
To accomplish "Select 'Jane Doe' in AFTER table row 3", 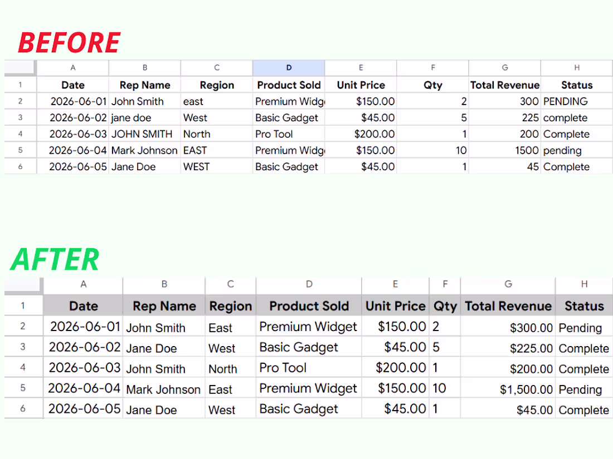I will (x=164, y=347).
